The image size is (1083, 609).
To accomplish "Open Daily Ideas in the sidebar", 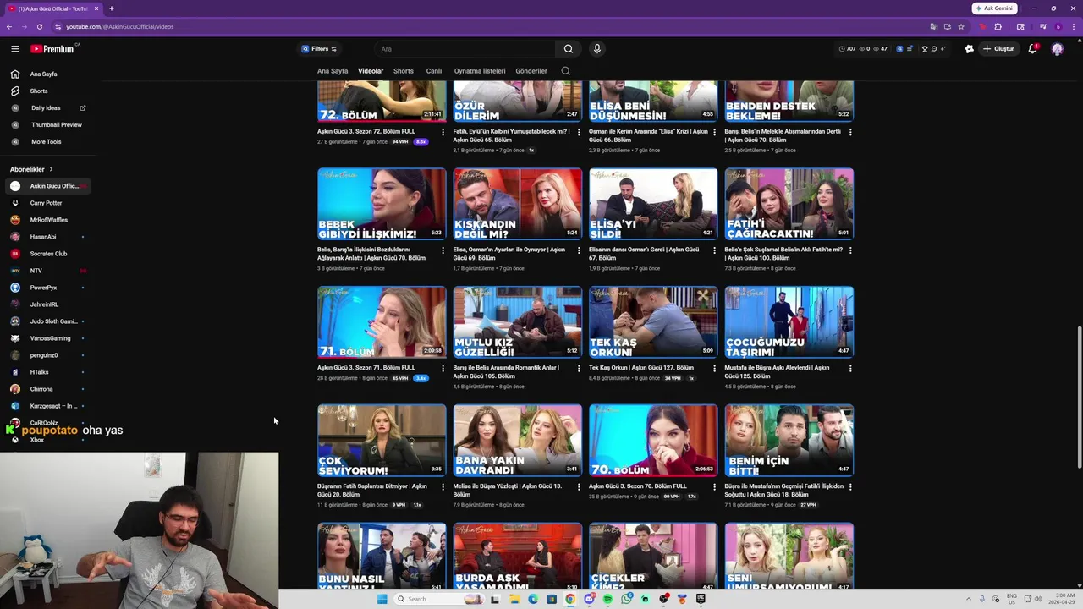I will (x=47, y=108).
